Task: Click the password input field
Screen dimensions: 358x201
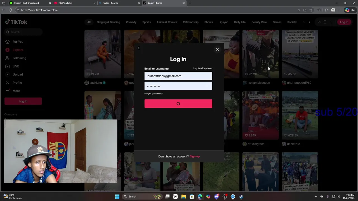Action: (x=178, y=86)
